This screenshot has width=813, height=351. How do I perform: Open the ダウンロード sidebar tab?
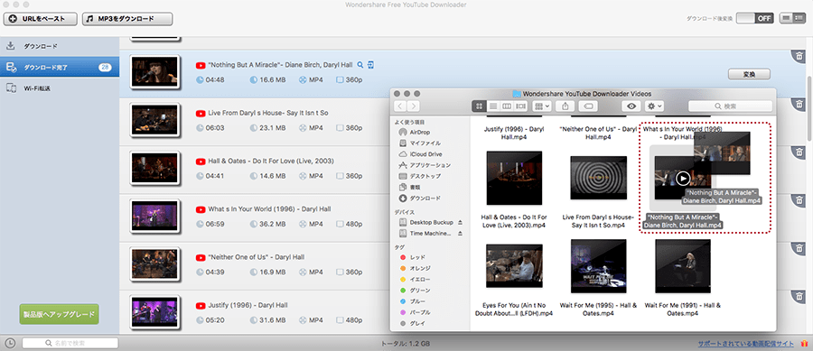[60, 46]
